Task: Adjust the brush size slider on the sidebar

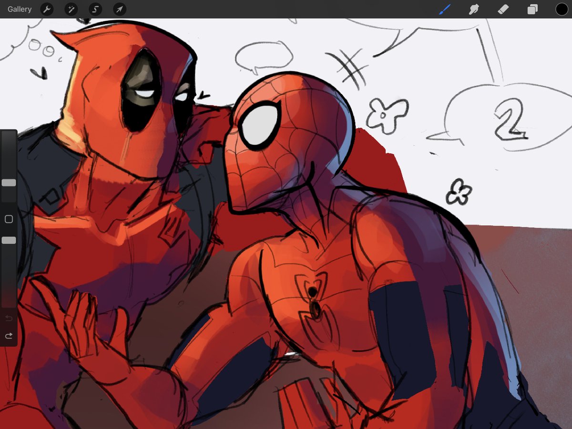Action: click(x=8, y=183)
